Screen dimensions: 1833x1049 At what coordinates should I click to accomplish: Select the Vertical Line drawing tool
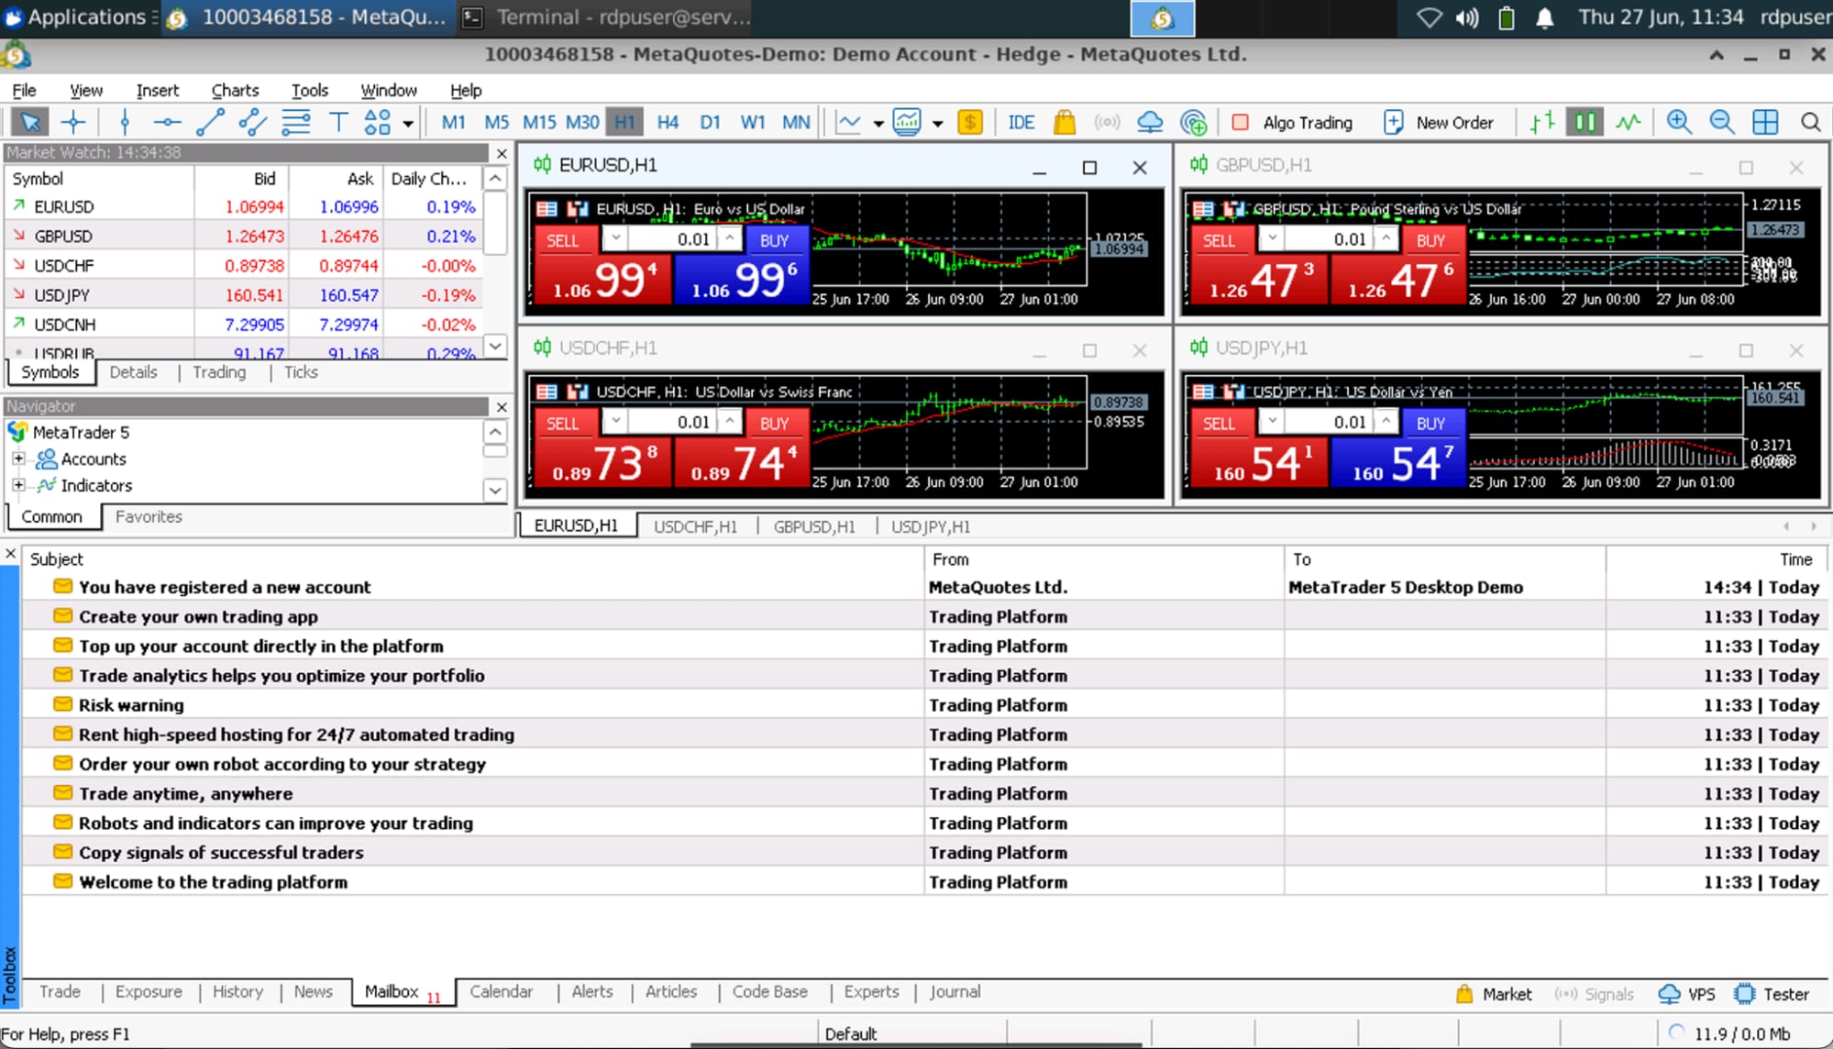pyautogui.click(x=124, y=121)
